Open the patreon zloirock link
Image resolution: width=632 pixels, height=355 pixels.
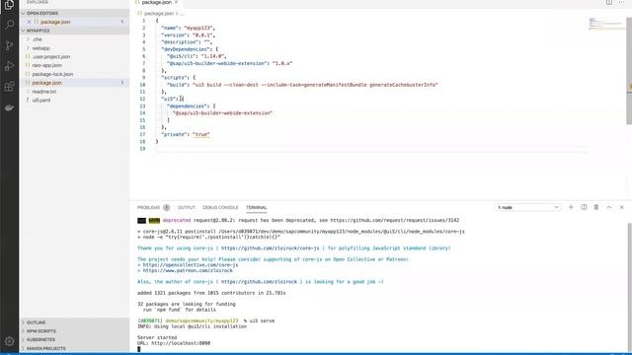[188, 270]
